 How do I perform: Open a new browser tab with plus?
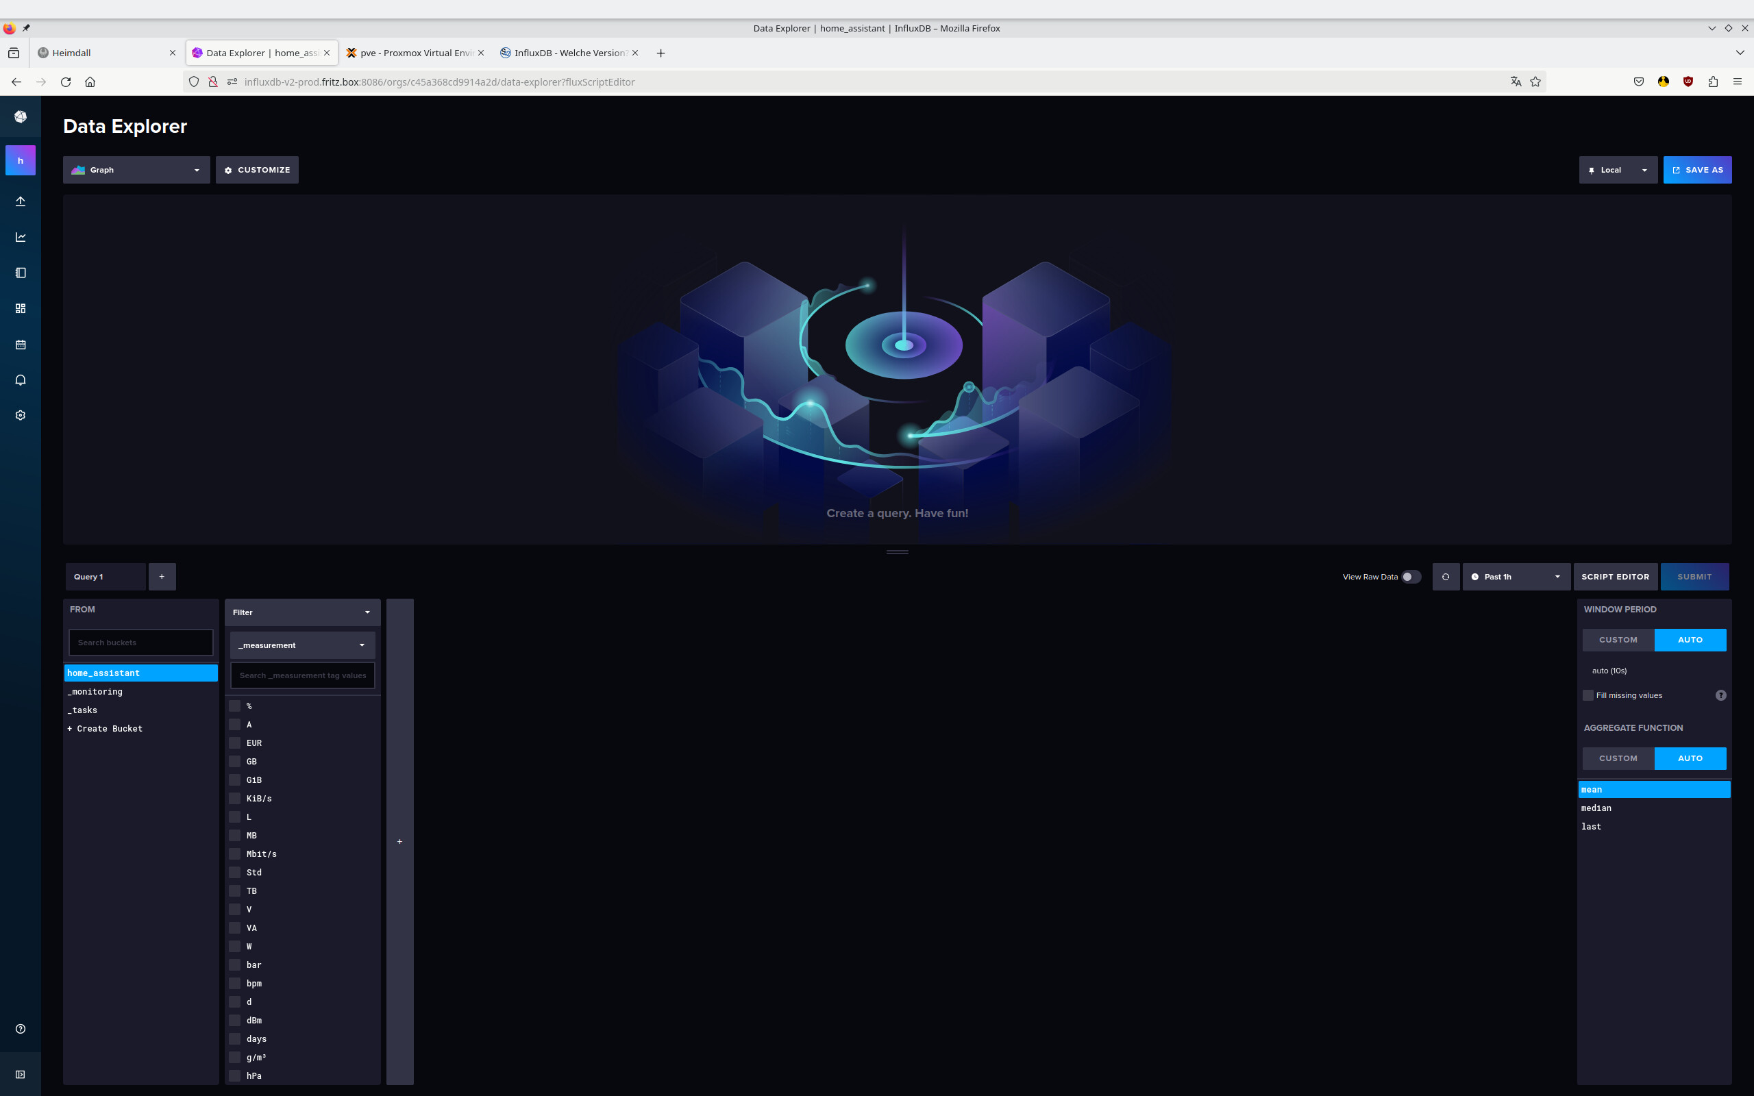click(660, 53)
